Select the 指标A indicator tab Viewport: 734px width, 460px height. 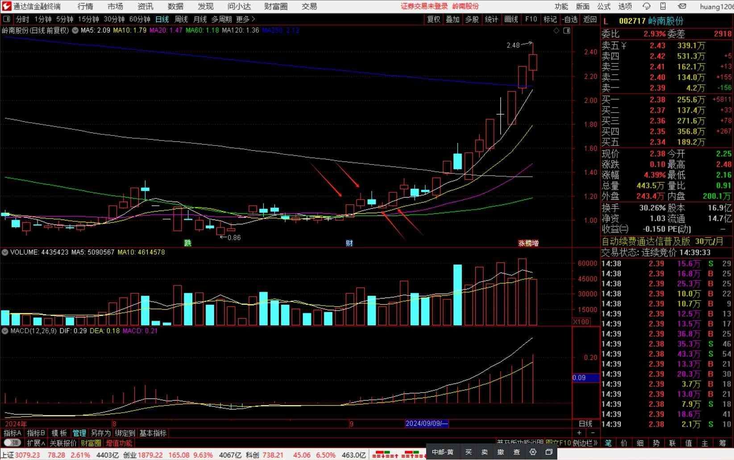12,433
